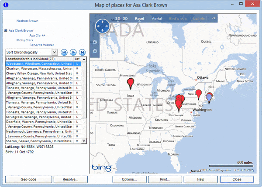Click the location list scrollbar thumb
262x187 pixels.
click(x=84, y=90)
